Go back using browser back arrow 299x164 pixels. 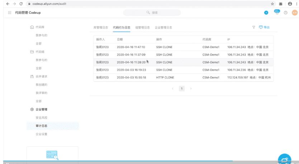click(8, 4)
